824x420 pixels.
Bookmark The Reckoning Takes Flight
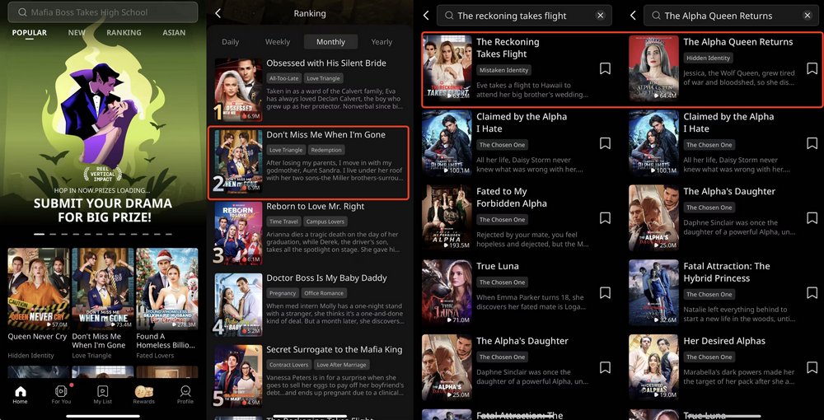(605, 69)
